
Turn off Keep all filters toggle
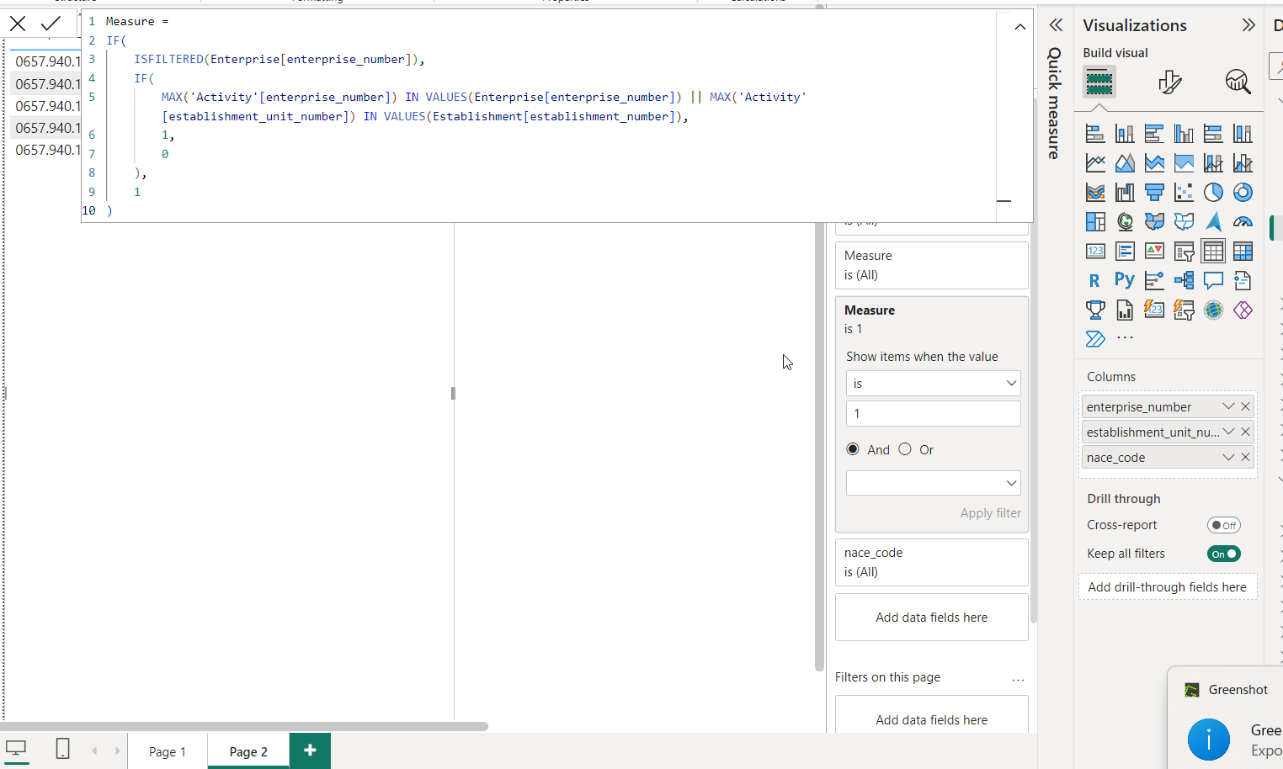tap(1224, 554)
